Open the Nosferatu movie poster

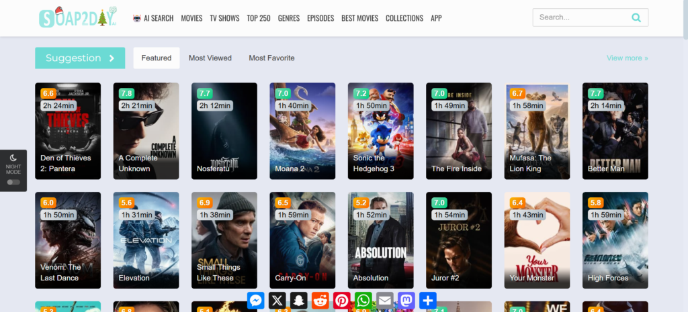[224, 131]
